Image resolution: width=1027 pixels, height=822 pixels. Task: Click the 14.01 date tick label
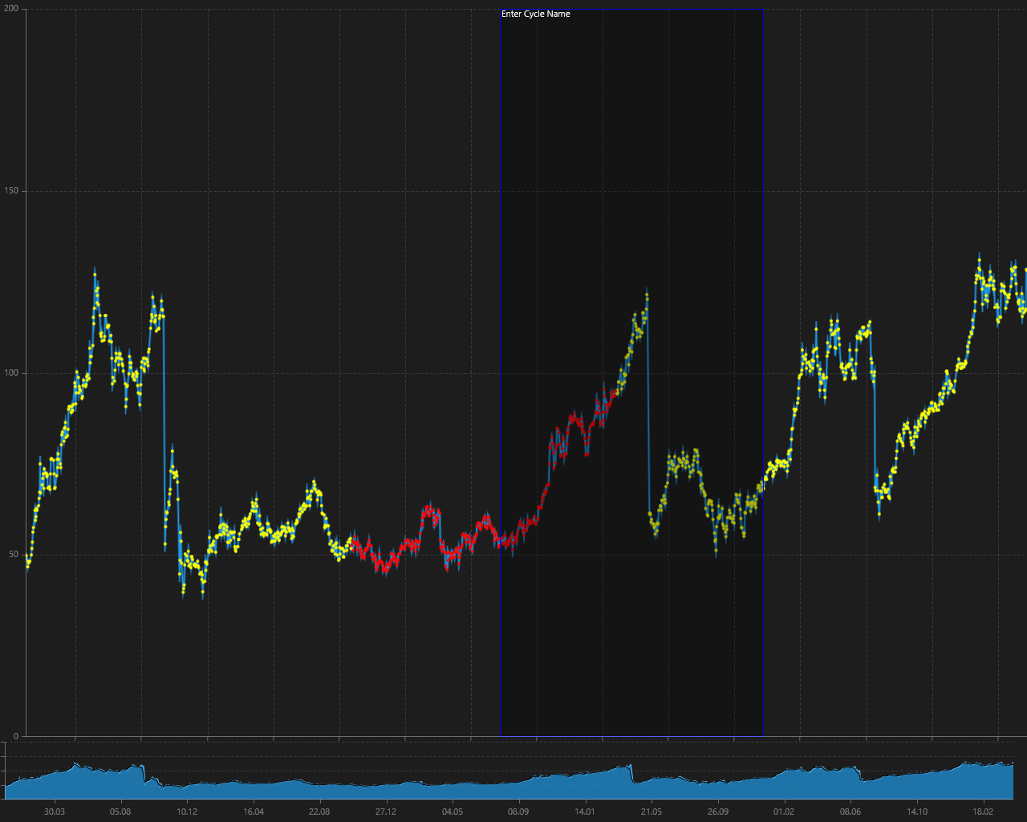click(x=585, y=812)
